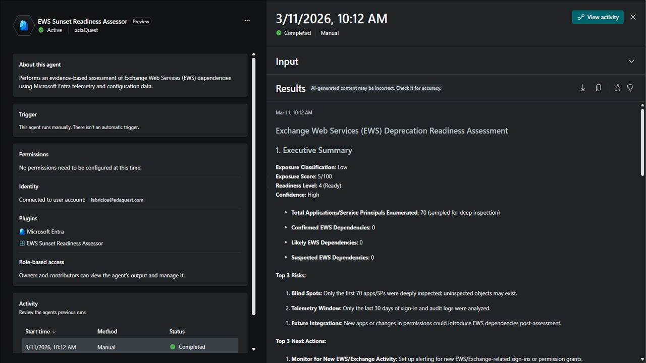The height and width of the screenshot is (363, 646).
Task: Click the fabricioa@adaquest.com account link
Action: (117, 200)
